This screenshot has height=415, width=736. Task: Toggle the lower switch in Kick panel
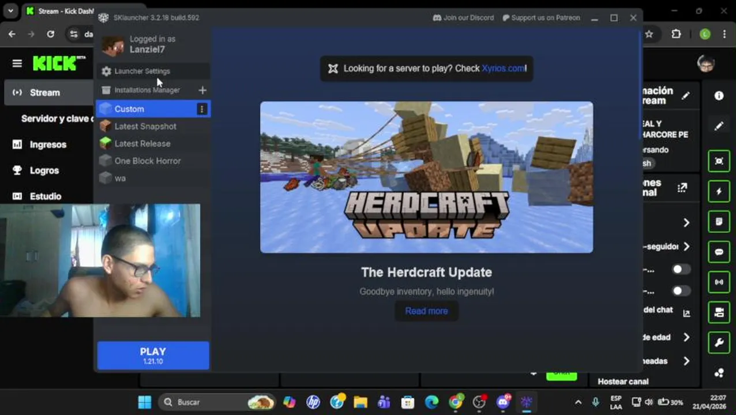(680, 290)
